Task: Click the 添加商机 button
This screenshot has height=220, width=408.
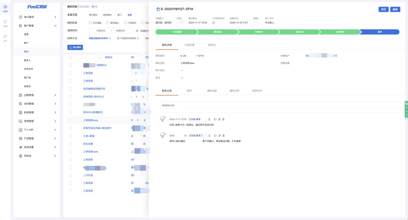Action: (x=75, y=47)
